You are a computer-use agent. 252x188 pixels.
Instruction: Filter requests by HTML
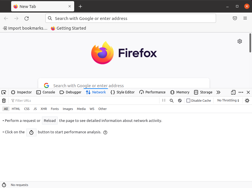click(x=16, y=109)
